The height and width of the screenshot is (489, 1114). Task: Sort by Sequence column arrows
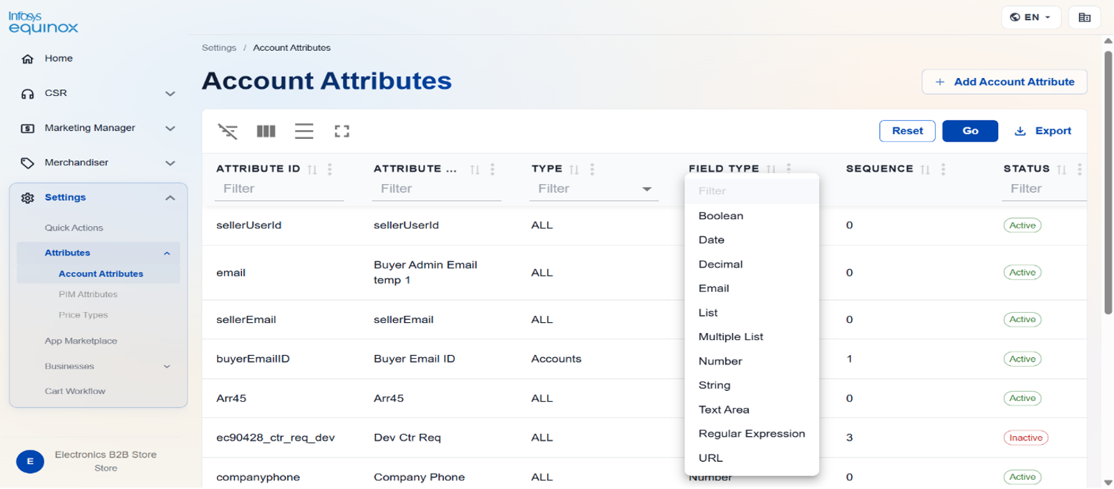click(x=925, y=170)
